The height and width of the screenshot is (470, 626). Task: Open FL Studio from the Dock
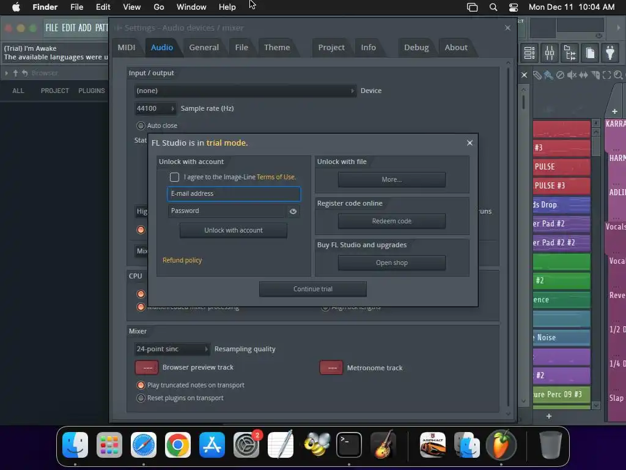point(501,444)
